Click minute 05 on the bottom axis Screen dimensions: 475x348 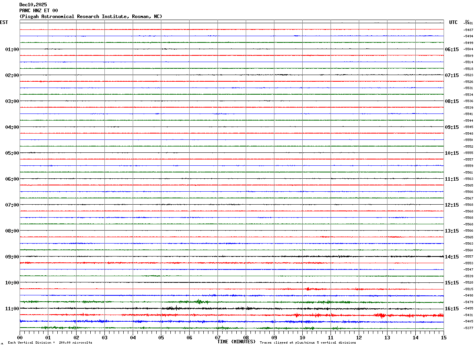(x=161, y=337)
